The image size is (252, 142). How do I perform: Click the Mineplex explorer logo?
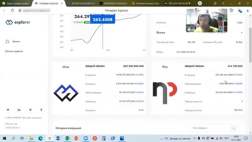(18, 22)
